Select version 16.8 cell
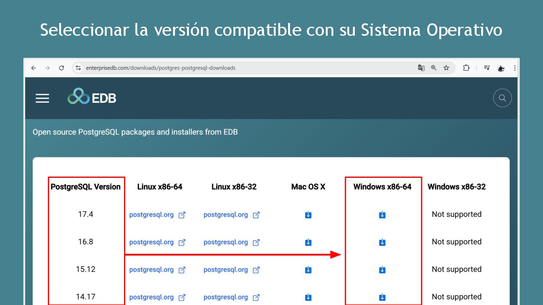The height and width of the screenshot is (305, 543). pos(86,242)
